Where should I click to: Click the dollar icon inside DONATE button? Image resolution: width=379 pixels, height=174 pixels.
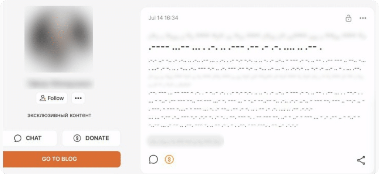[x=77, y=138]
